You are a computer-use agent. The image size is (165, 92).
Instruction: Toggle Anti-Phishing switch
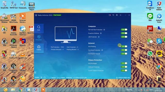click(124, 47)
